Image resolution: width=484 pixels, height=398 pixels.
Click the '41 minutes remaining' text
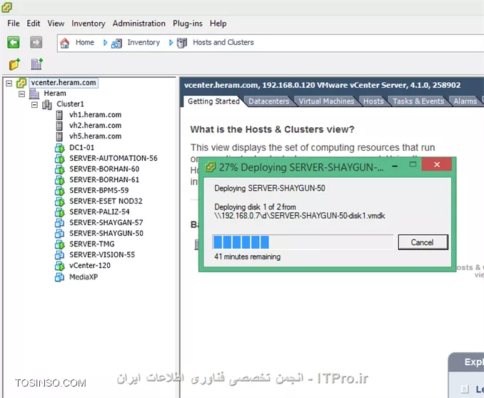click(x=248, y=257)
